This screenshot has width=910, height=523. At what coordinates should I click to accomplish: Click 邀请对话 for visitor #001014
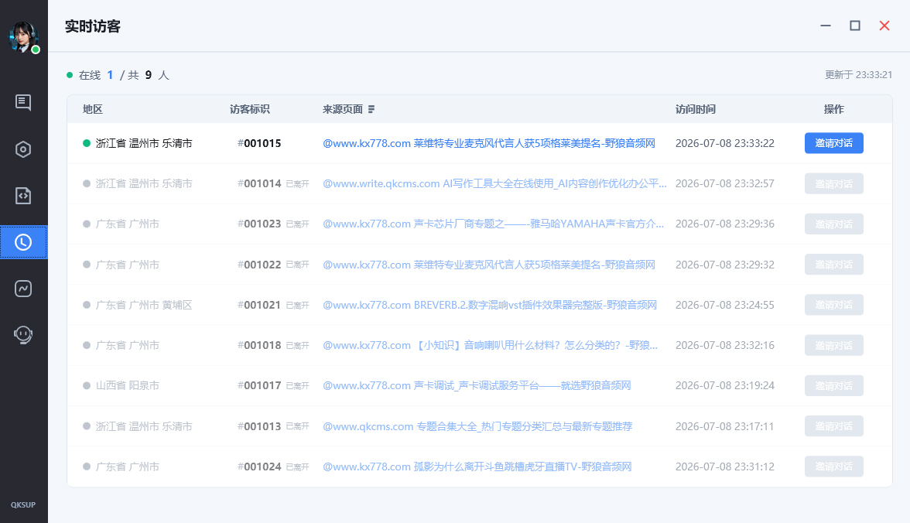834,183
